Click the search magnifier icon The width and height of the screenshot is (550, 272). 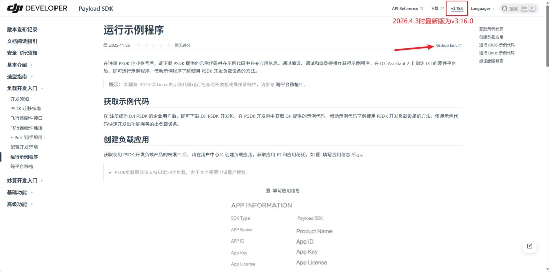tap(504, 9)
